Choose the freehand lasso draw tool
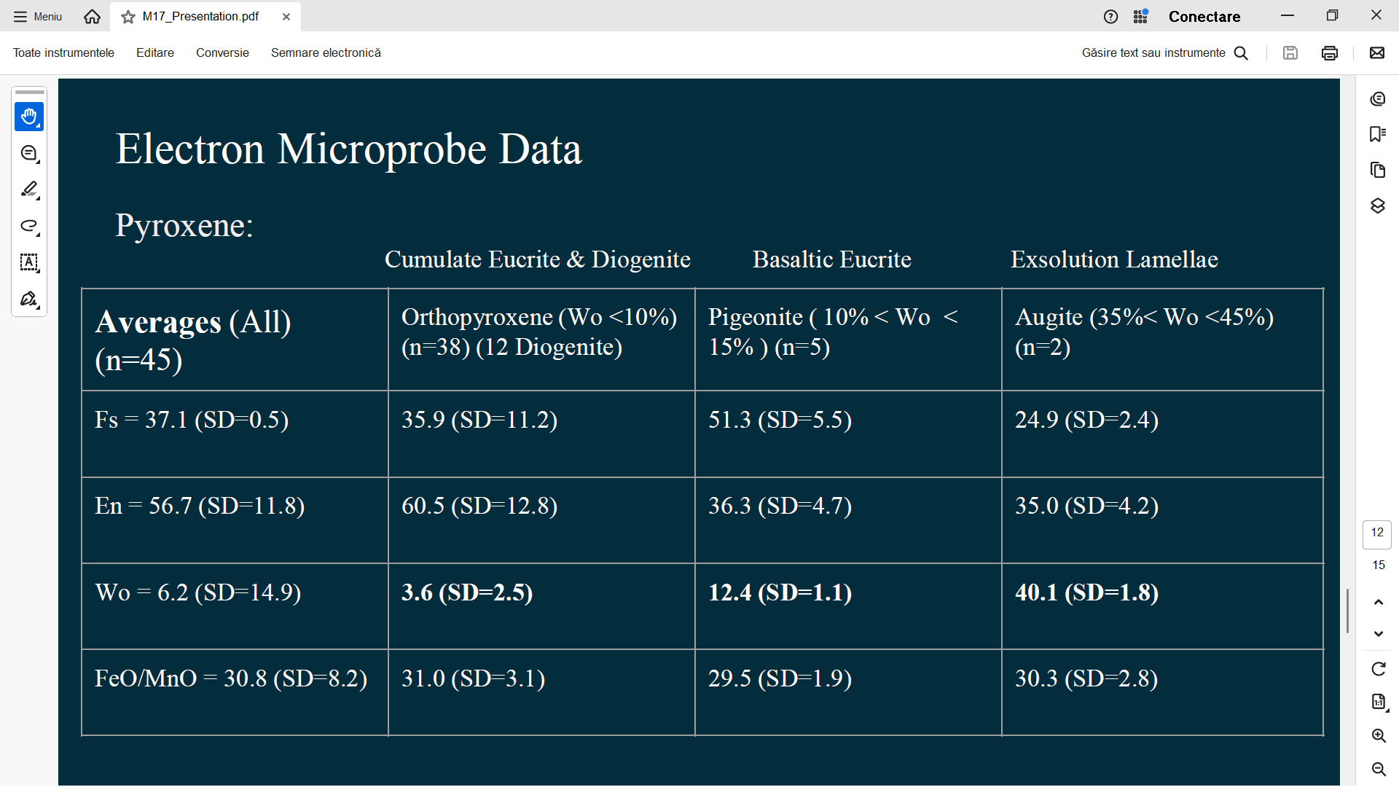The width and height of the screenshot is (1399, 787). (x=29, y=226)
